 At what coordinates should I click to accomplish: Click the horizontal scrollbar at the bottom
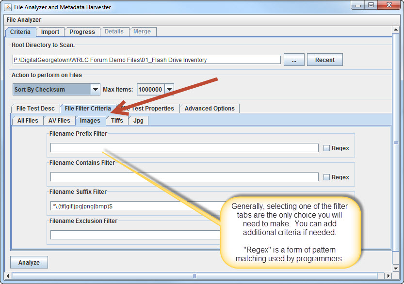[194, 276]
